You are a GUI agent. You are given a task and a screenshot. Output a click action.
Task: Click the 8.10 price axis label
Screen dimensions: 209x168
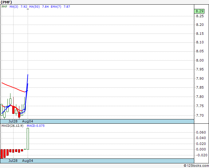(x=200, y=42)
